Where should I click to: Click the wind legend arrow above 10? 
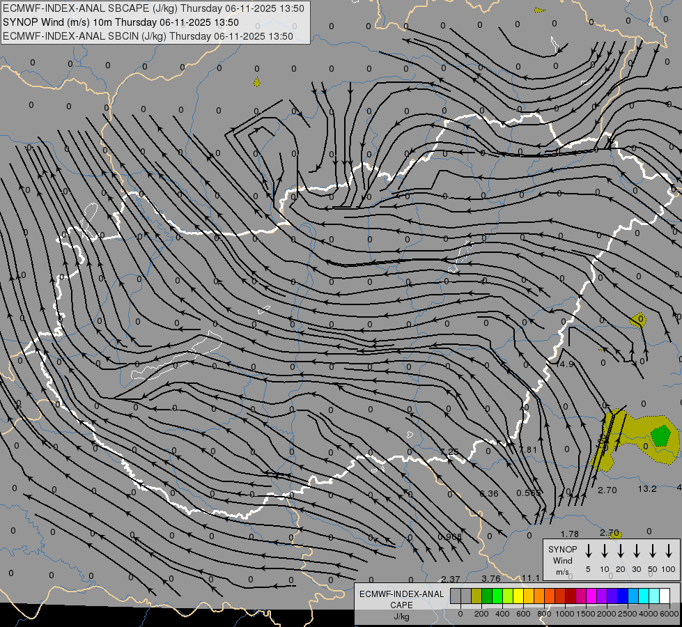tap(604, 551)
